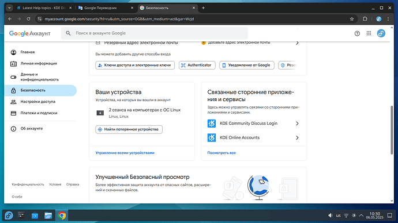Open the file manager taskbar icon

tap(48, 216)
